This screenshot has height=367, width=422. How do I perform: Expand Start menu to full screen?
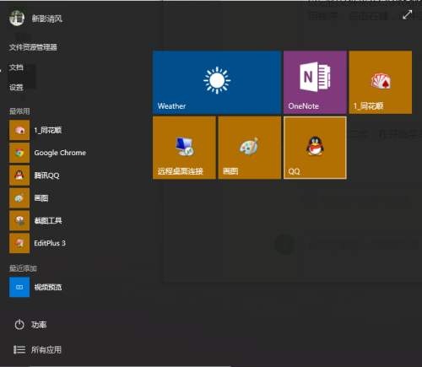pos(407,14)
